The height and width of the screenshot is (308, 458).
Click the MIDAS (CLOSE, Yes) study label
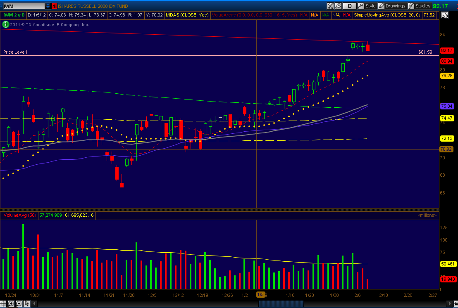(187, 15)
